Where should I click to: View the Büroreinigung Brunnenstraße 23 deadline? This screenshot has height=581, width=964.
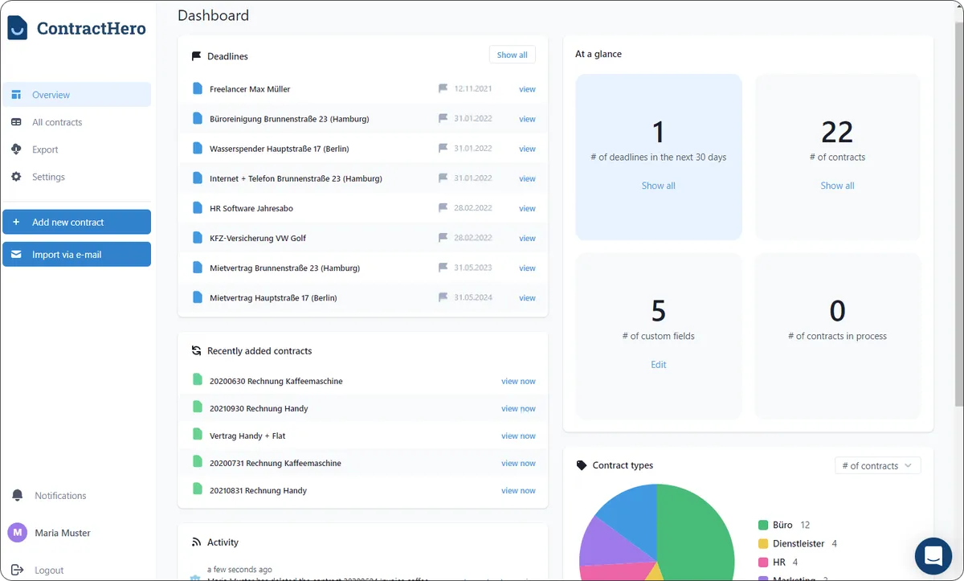pyautogui.click(x=527, y=119)
